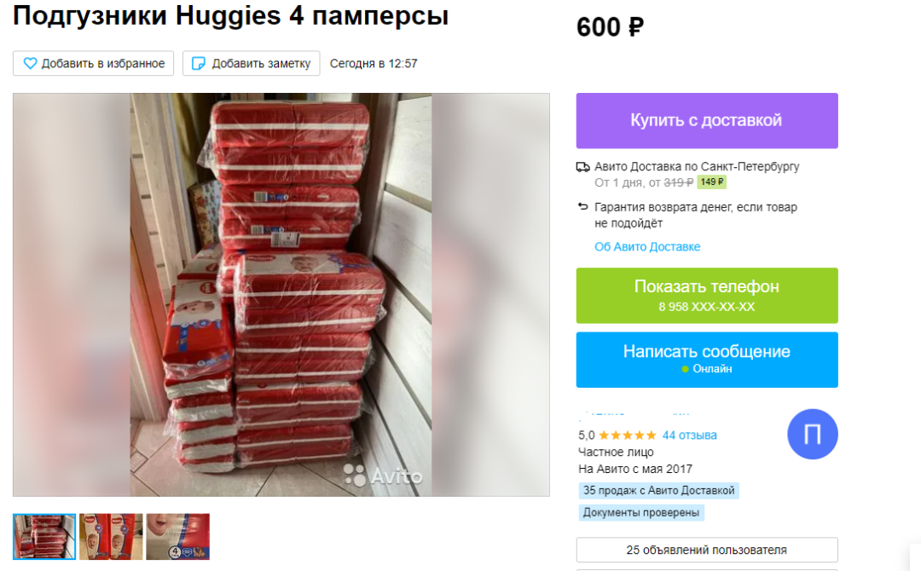The height and width of the screenshot is (571, 921).
Task: Open the main diaper photo
Action: tap(281, 295)
